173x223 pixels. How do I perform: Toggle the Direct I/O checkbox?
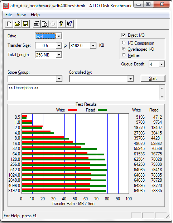click(124, 35)
